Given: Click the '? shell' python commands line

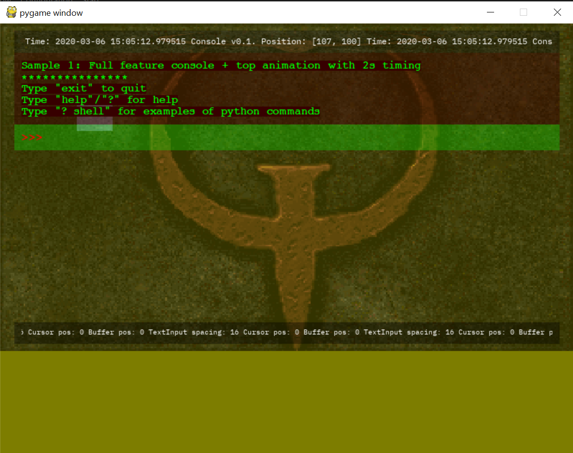Looking at the screenshot, I should point(171,111).
